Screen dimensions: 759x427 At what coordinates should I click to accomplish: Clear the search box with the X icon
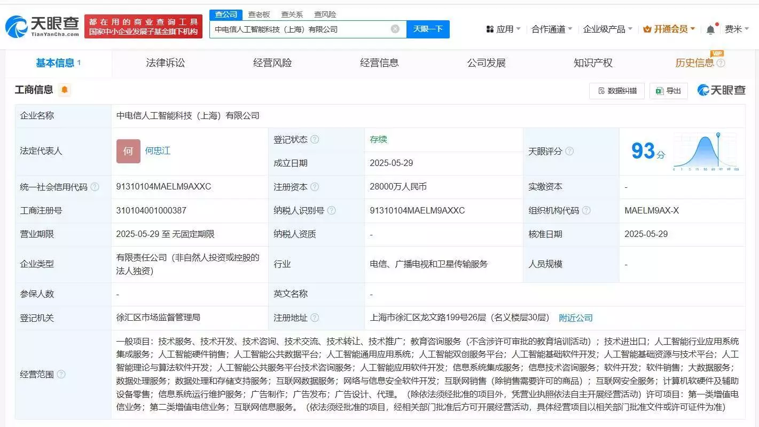point(395,29)
